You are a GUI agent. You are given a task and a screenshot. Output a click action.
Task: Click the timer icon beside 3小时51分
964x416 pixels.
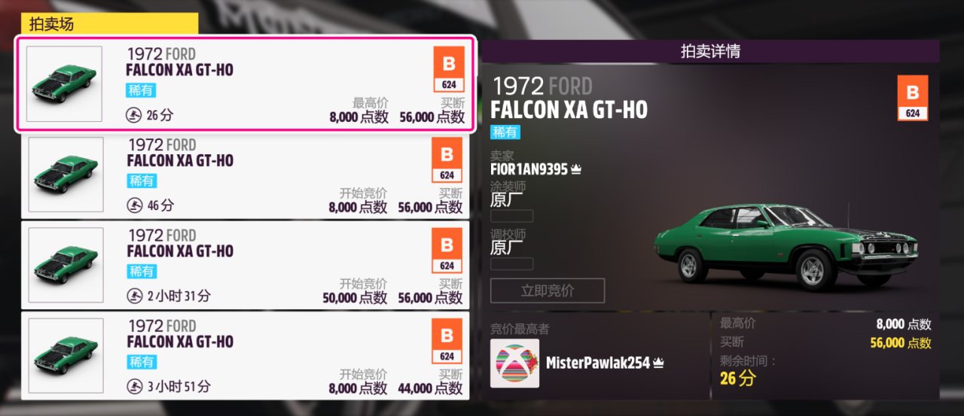[135, 387]
